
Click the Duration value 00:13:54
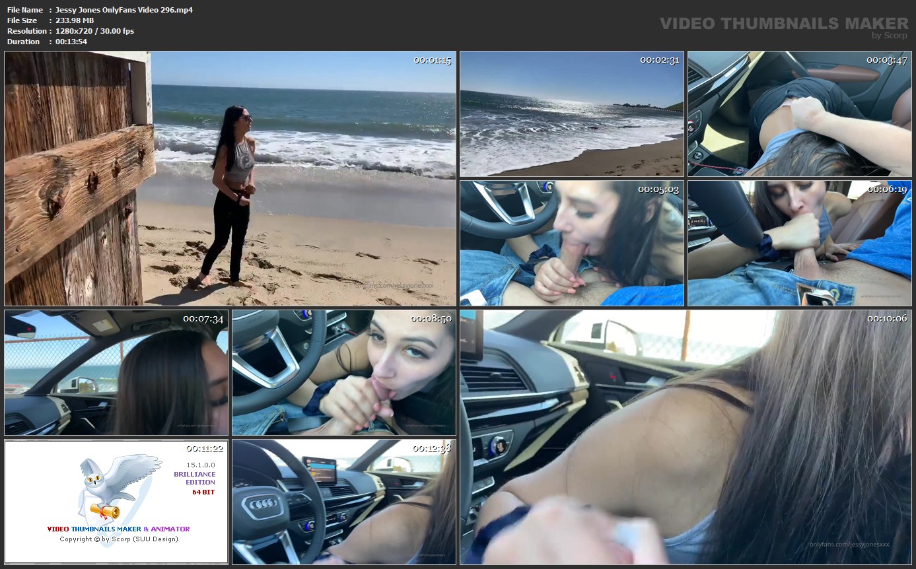[71, 42]
